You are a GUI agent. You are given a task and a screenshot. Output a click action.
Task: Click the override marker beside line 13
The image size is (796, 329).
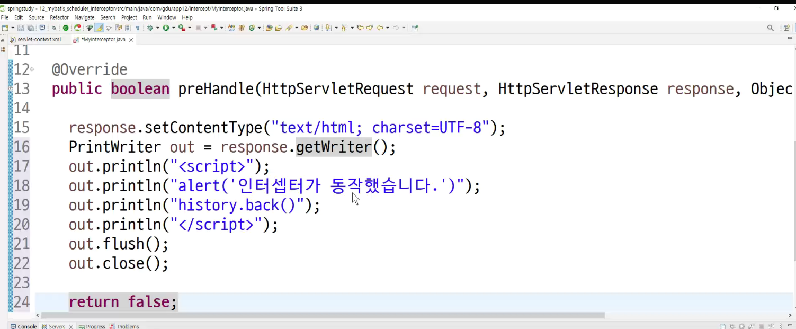pos(10,89)
